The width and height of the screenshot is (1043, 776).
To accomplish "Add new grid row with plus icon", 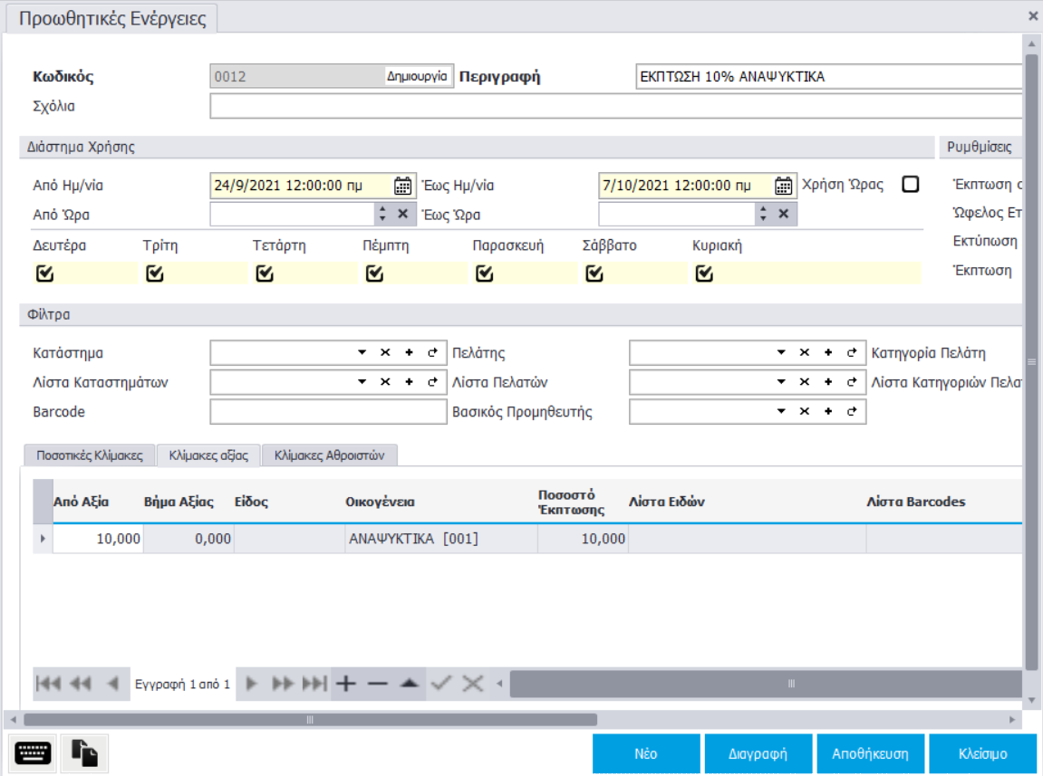I will click(345, 684).
